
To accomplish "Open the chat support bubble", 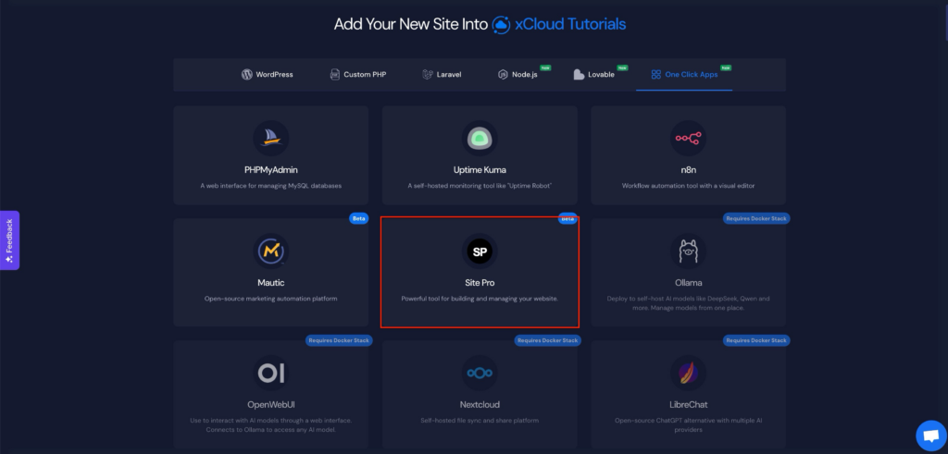I will click(x=928, y=435).
